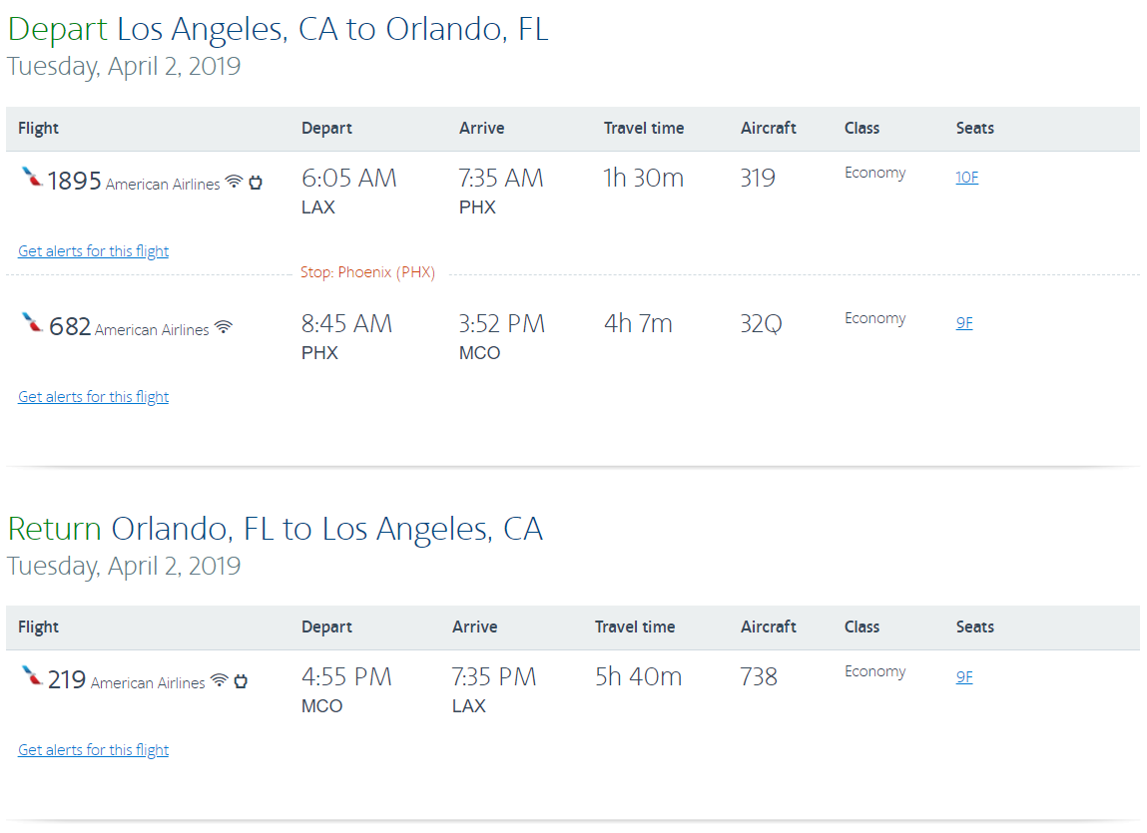
Task: Click the American Airlines logo beside flight 682
Action: point(32,323)
